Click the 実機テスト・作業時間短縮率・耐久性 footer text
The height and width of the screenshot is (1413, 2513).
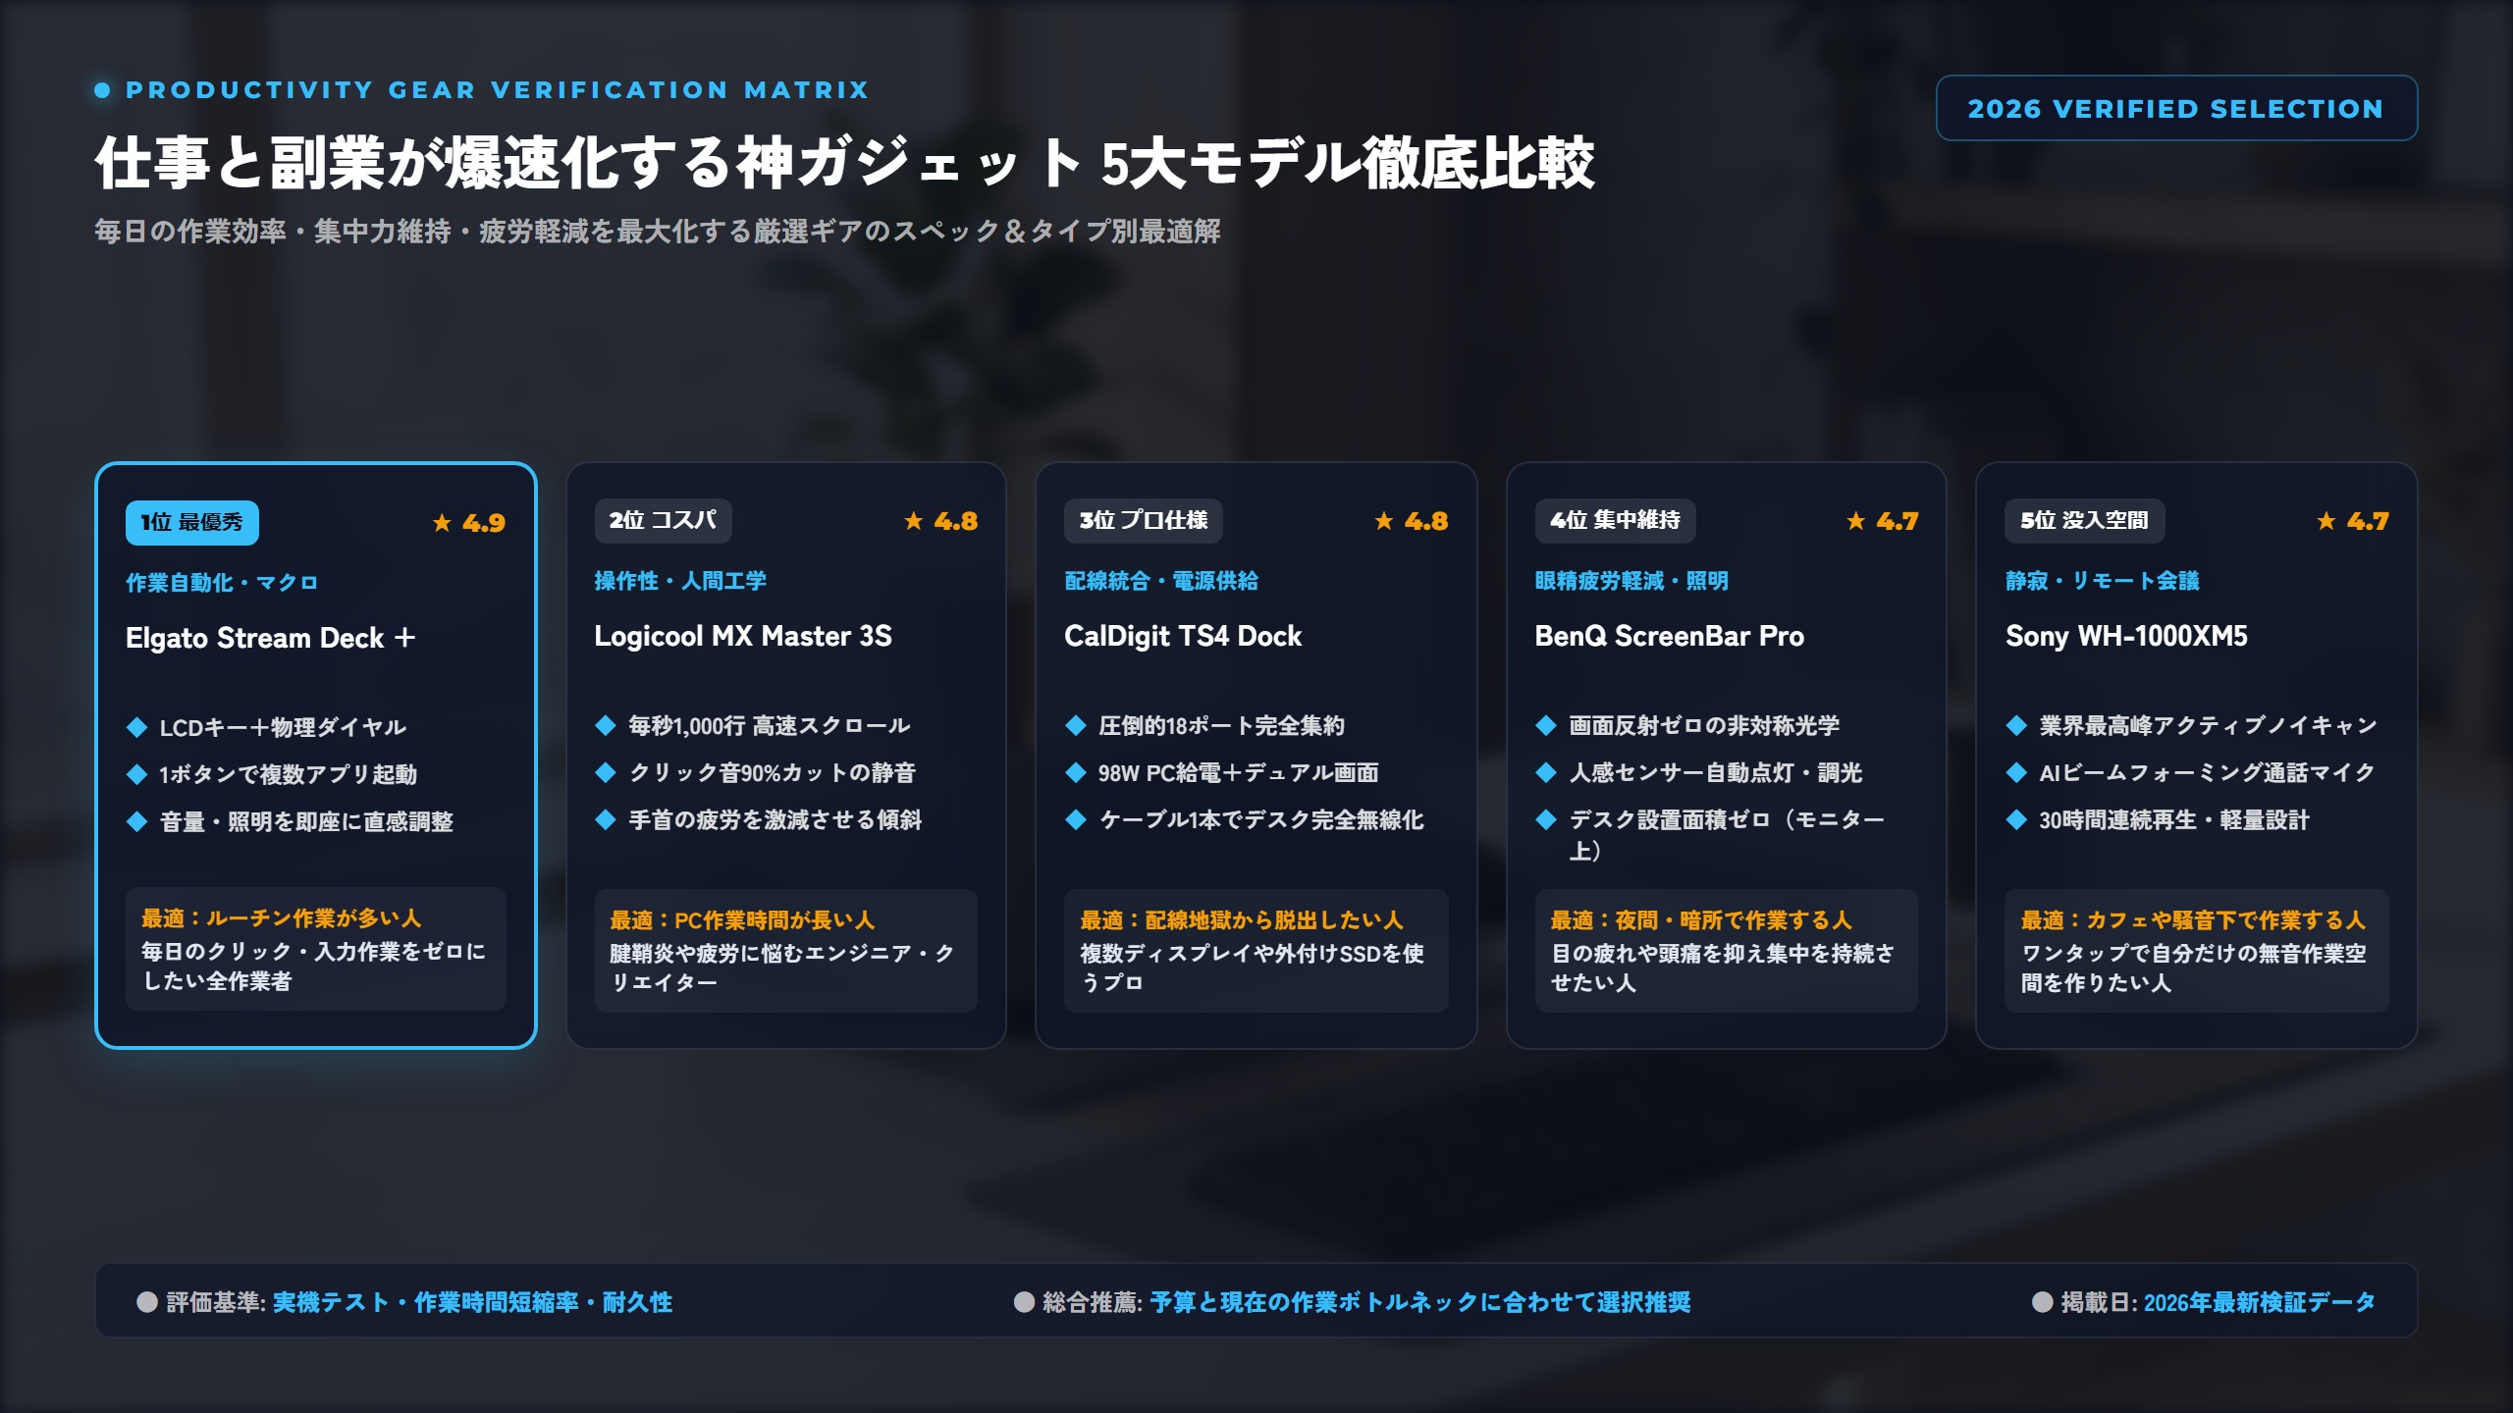click(472, 1302)
